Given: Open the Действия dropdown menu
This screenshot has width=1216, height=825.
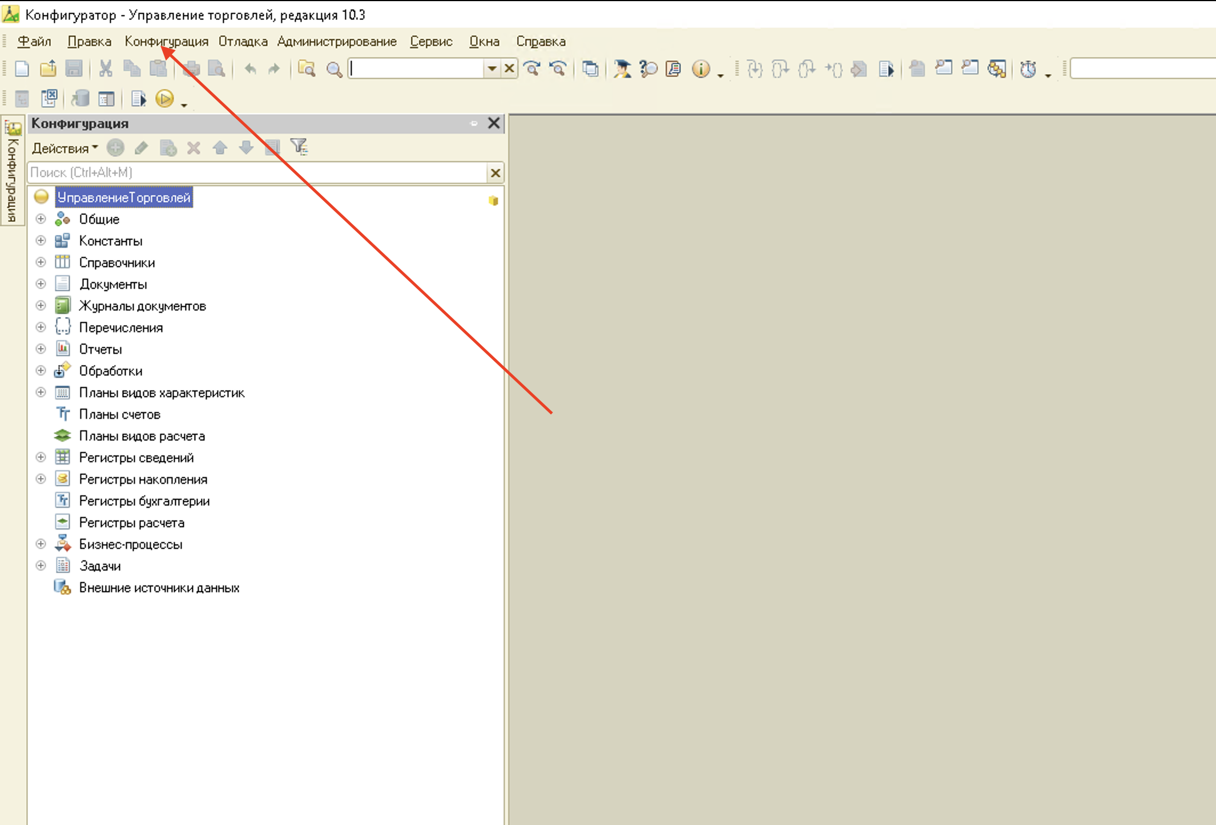Looking at the screenshot, I should [x=65, y=148].
